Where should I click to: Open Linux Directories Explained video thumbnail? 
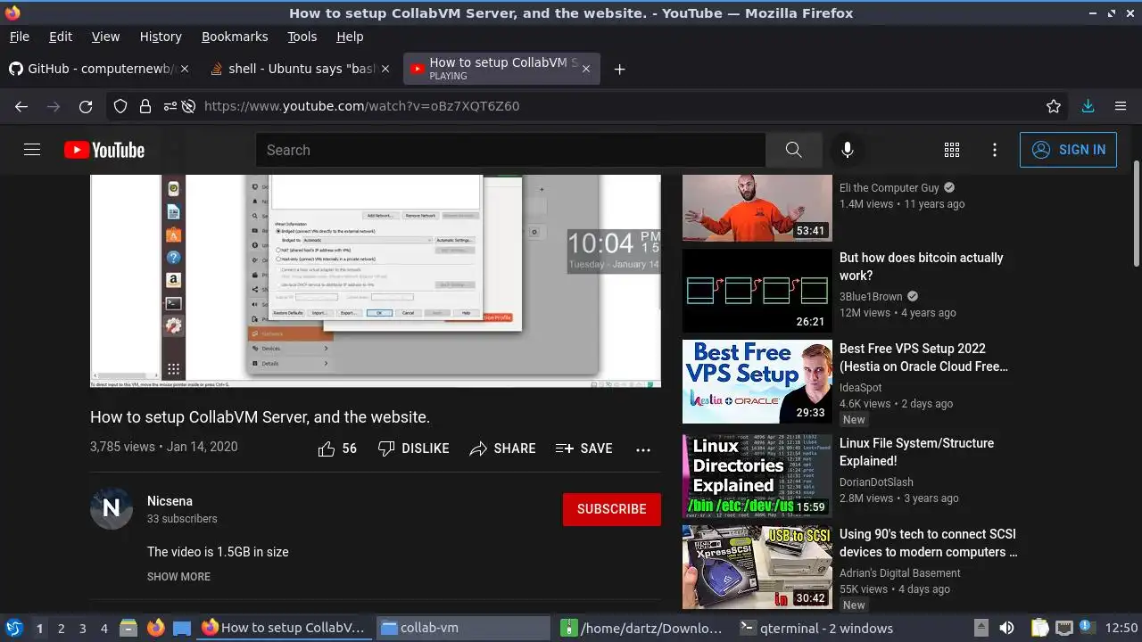click(757, 476)
